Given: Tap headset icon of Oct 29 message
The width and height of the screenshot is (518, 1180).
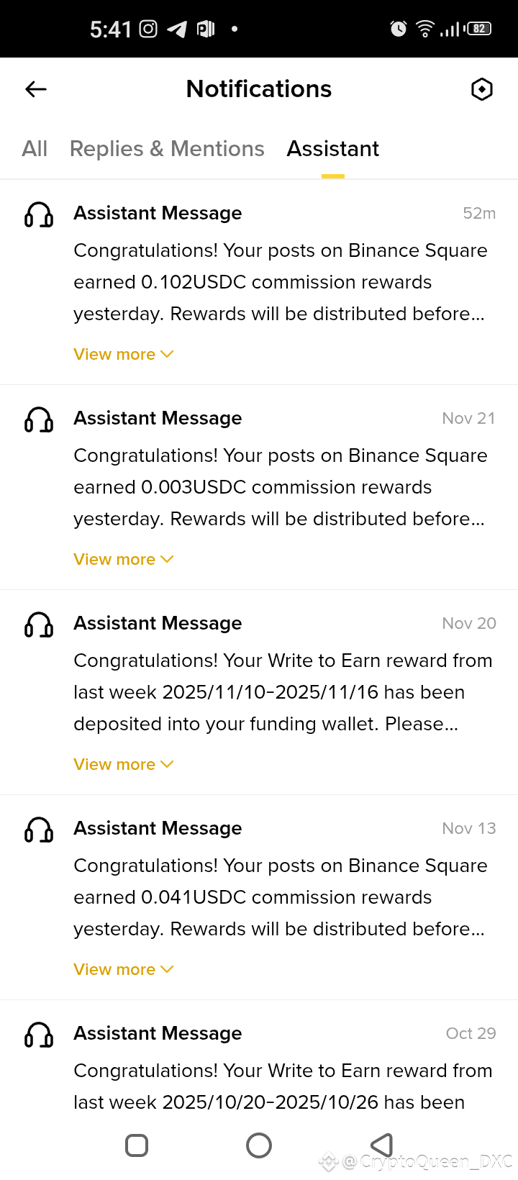Looking at the screenshot, I should [39, 1035].
